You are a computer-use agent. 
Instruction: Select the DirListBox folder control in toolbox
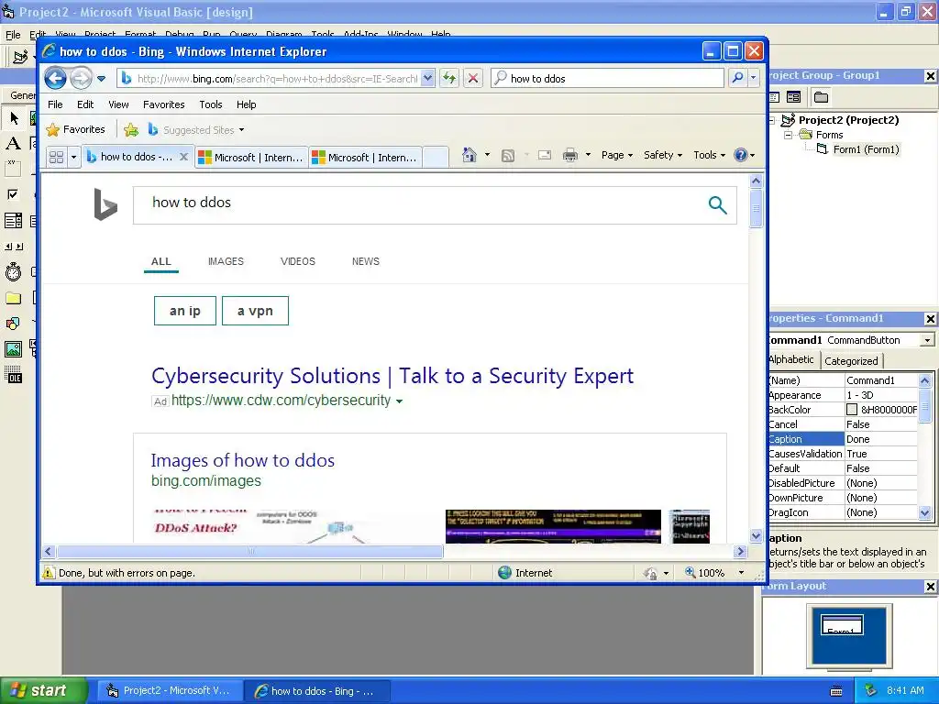14,298
